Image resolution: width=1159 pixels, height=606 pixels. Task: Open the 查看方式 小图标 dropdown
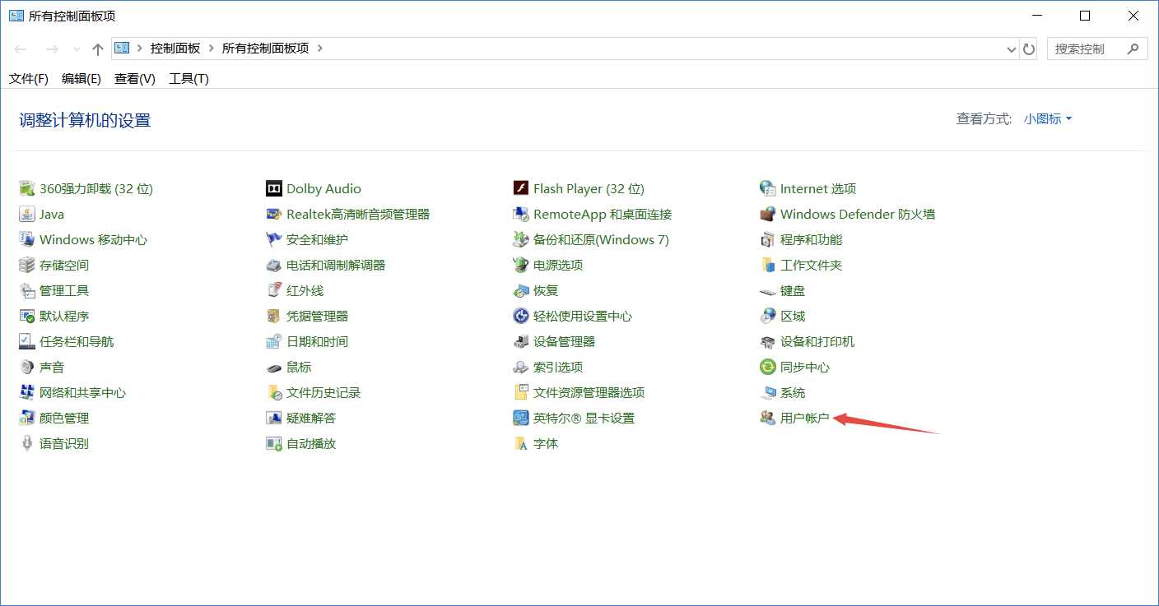[1048, 119]
